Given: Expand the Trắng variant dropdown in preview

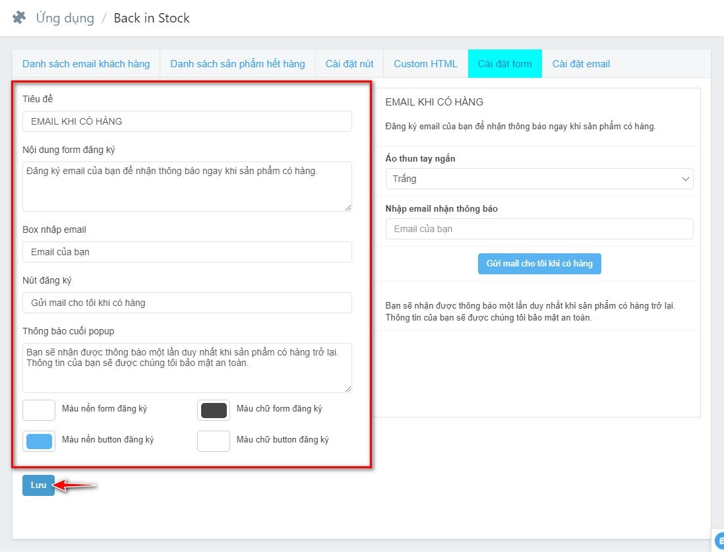Looking at the screenshot, I should coord(539,179).
